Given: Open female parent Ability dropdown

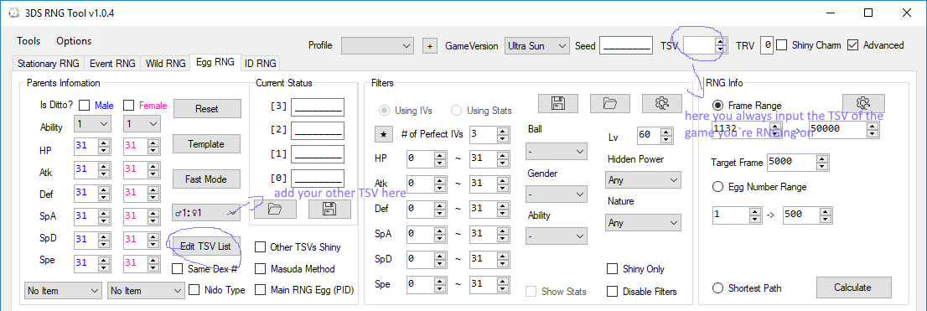Looking at the screenshot, I should (x=142, y=124).
